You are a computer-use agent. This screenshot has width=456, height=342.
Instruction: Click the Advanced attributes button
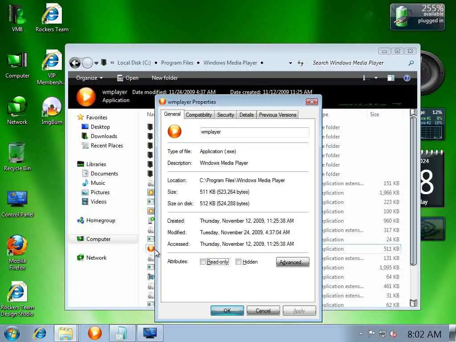click(293, 262)
